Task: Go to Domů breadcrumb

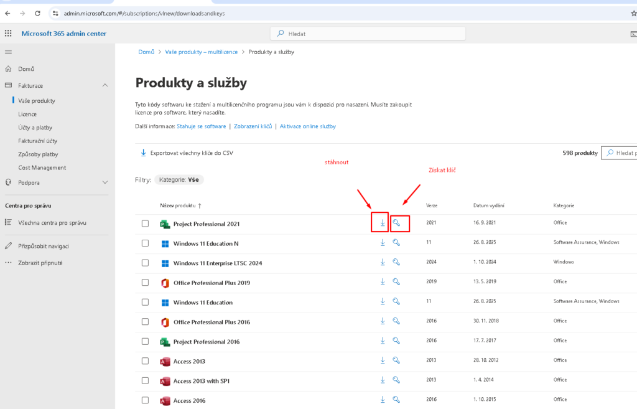Action: coord(146,52)
